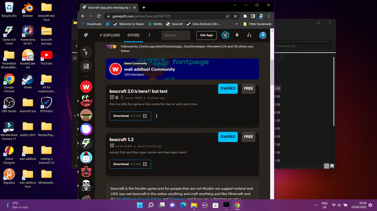Open sidebar chat icon in Game Jolt
Image resolution: width=377 pixels, height=211 pixels.
coord(86,52)
